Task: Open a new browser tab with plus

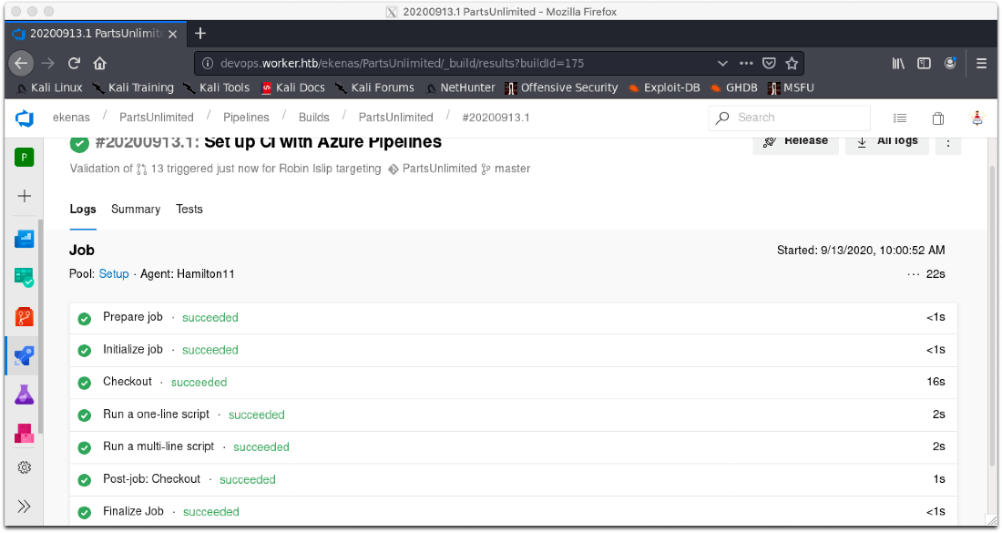Action: [x=200, y=33]
